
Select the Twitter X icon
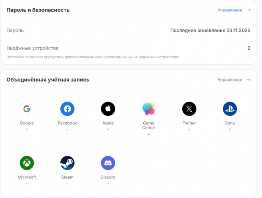(189, 109)
